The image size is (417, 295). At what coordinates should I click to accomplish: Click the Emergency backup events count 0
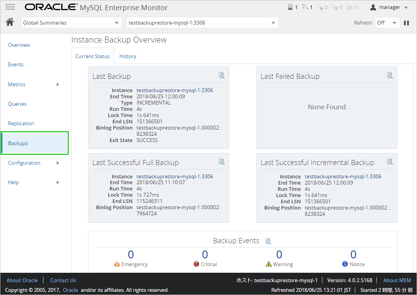click(x=131, y=254)
